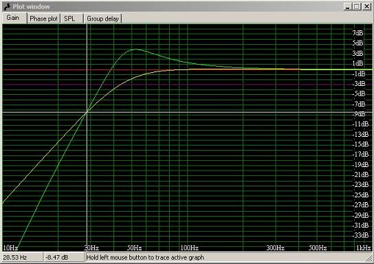The image size is (374, 264).
Task: Open the Phase plot tab
Action: click(43, 19)
